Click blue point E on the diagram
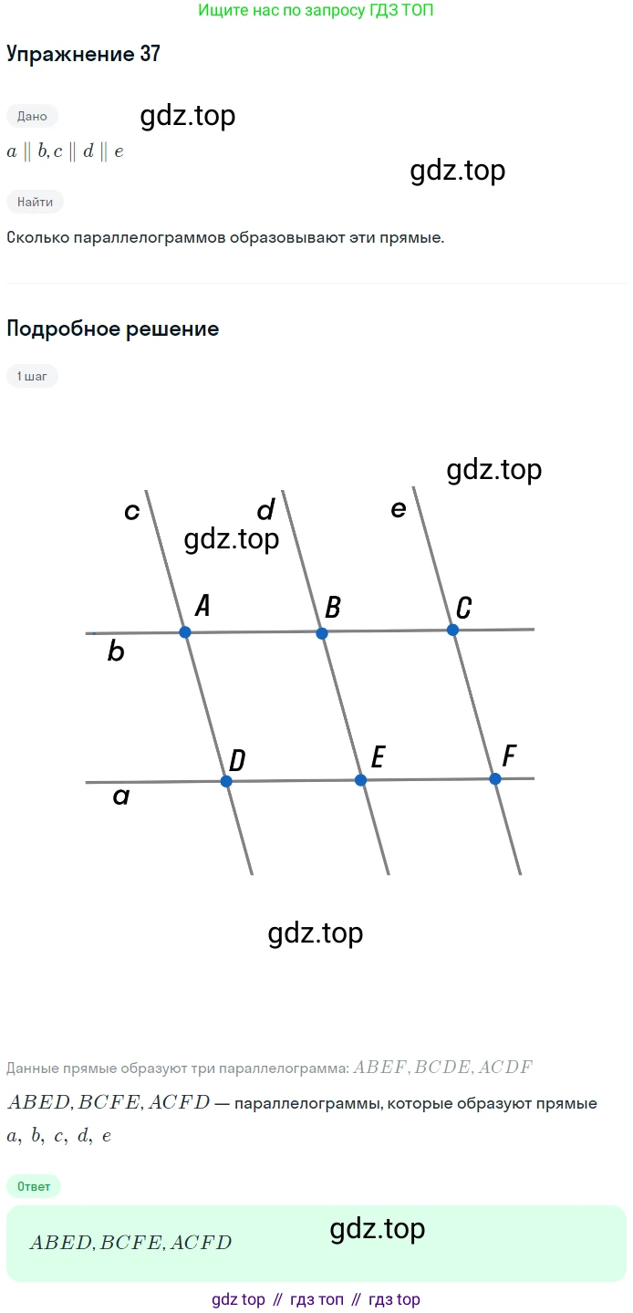 pos(360,780)
